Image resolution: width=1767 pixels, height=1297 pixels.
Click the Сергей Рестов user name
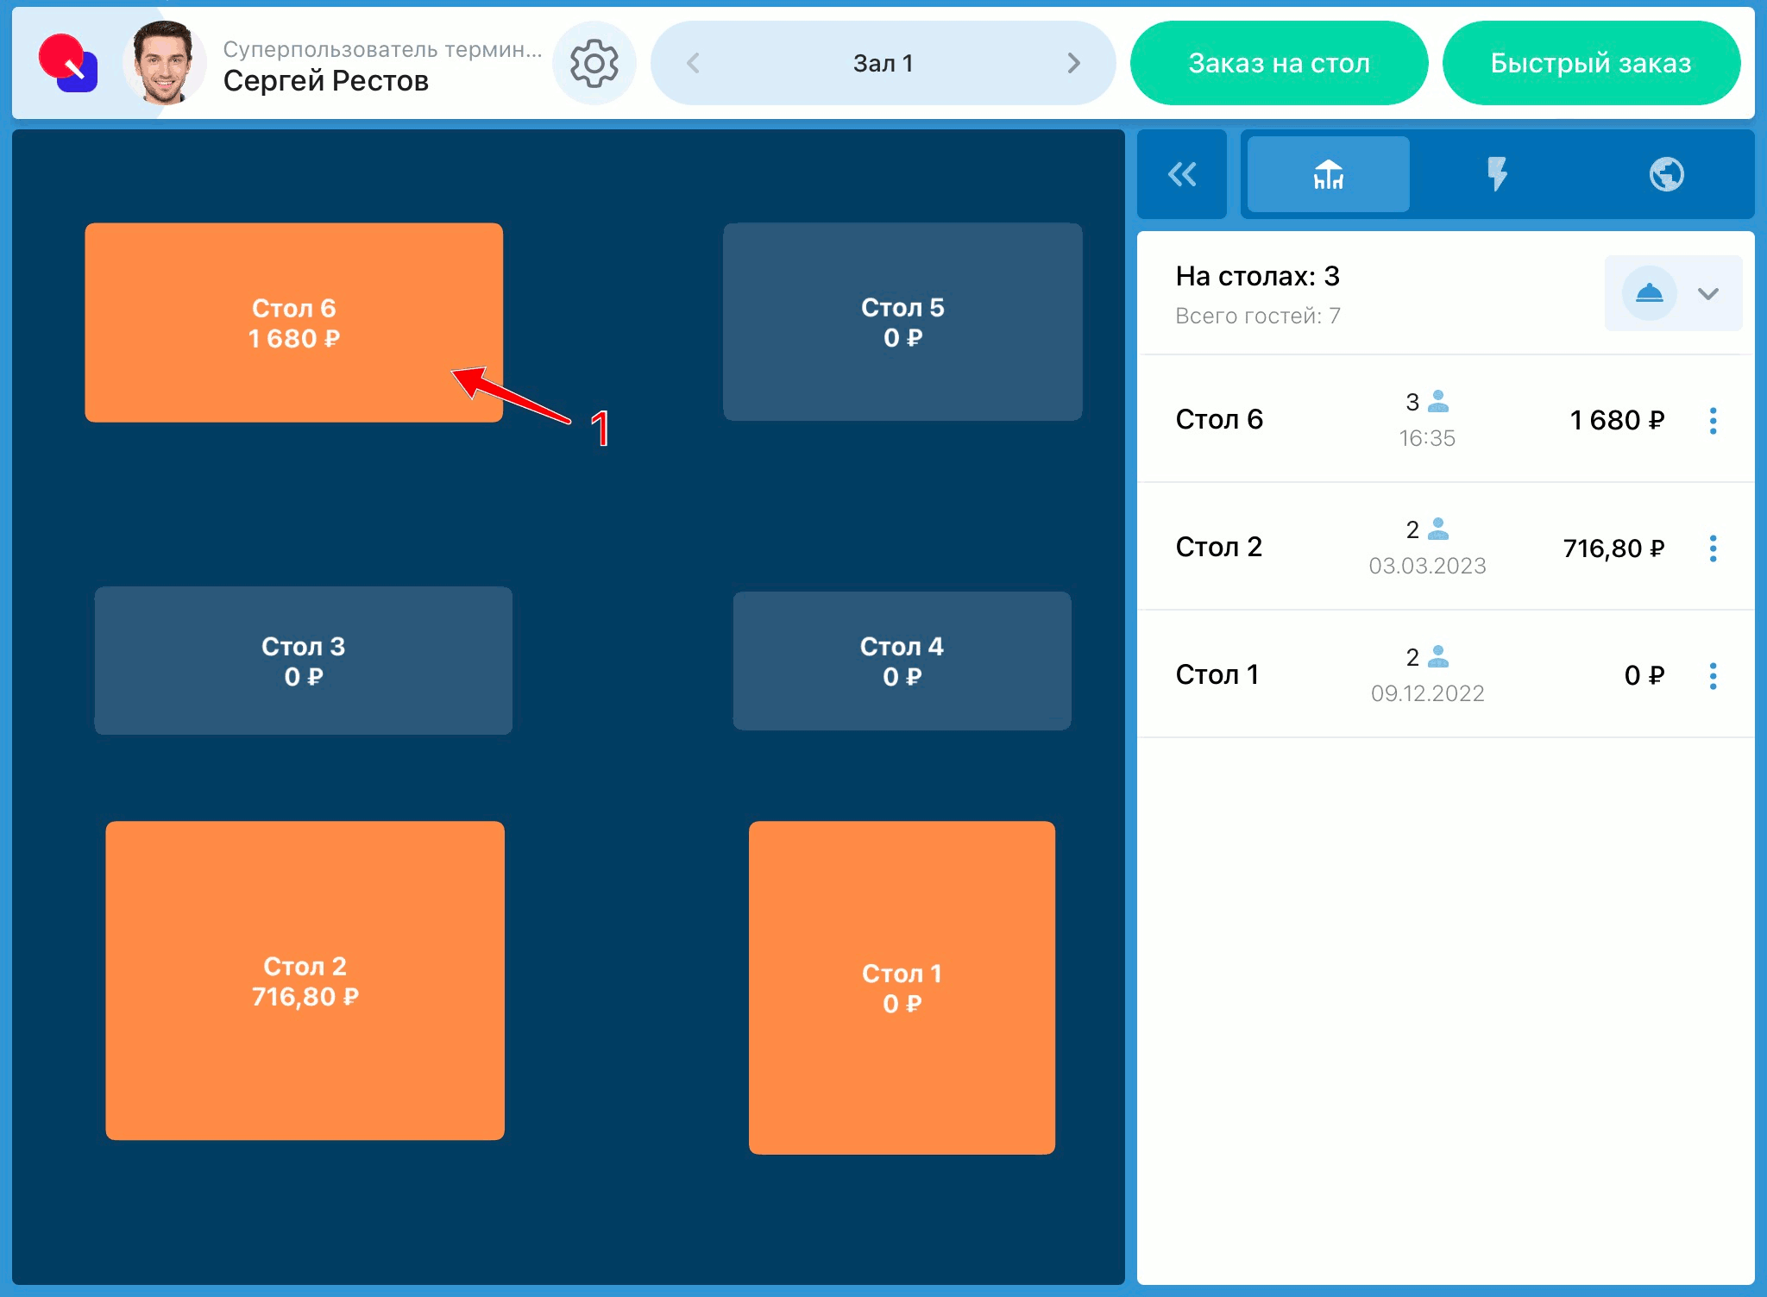(326, 81)
